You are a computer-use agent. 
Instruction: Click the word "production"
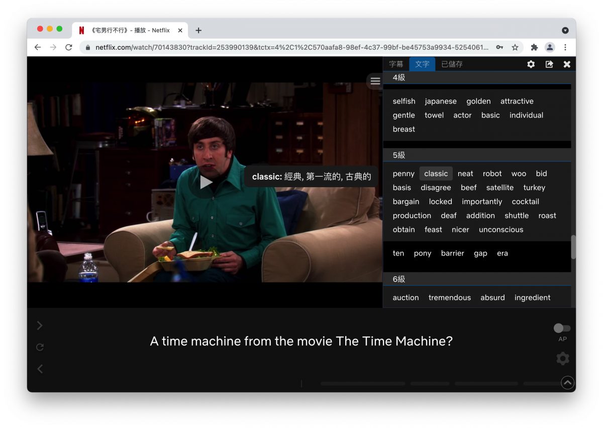pyautogui.click(x=412, y=216)
